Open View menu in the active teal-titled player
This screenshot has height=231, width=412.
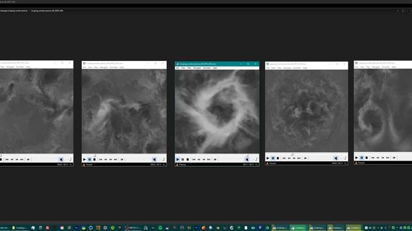183,68
